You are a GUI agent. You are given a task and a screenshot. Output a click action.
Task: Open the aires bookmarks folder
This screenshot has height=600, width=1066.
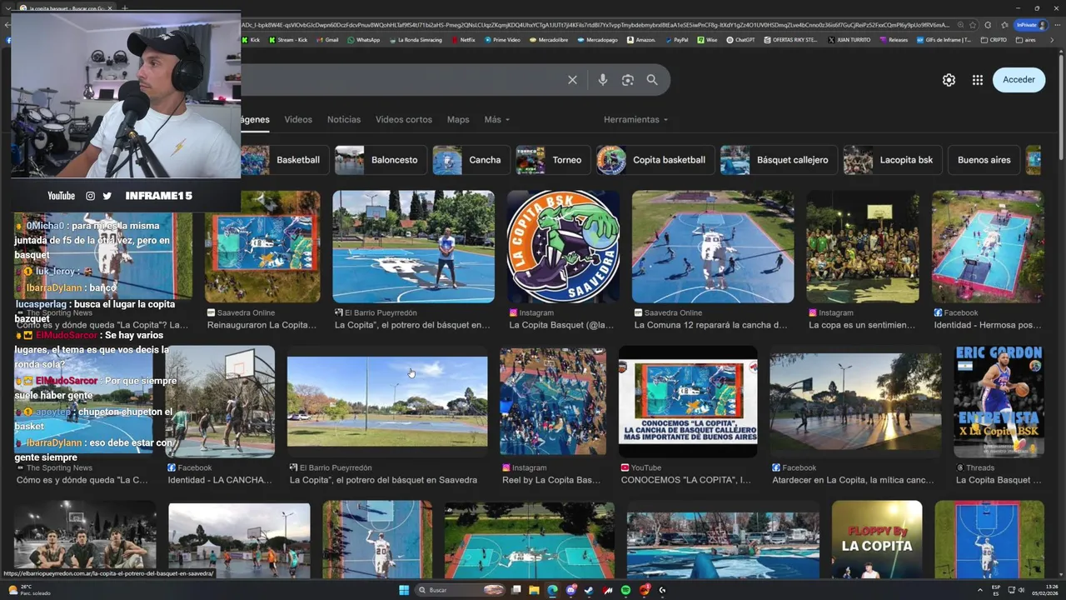pos(1025,40)
